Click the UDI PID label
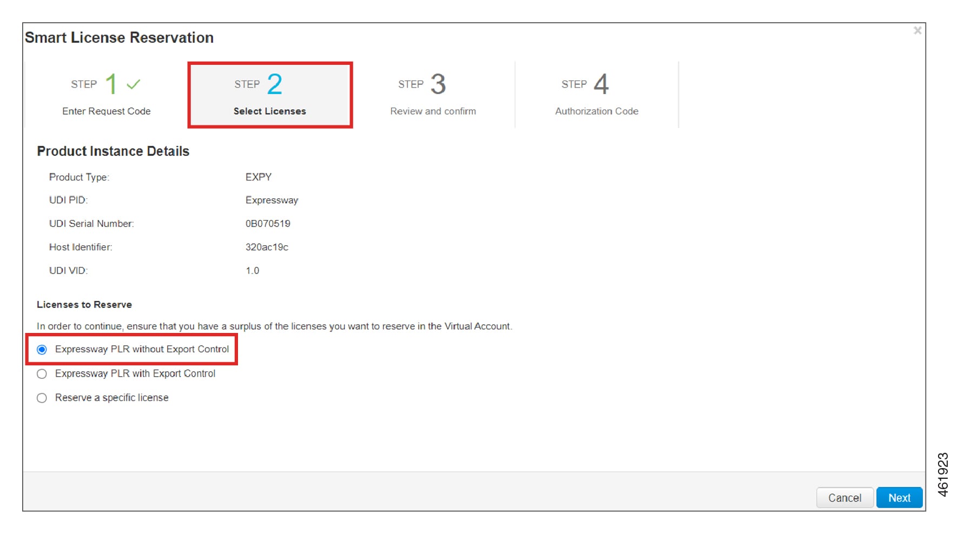Screen dimensions: 971x534 [68, 201]
